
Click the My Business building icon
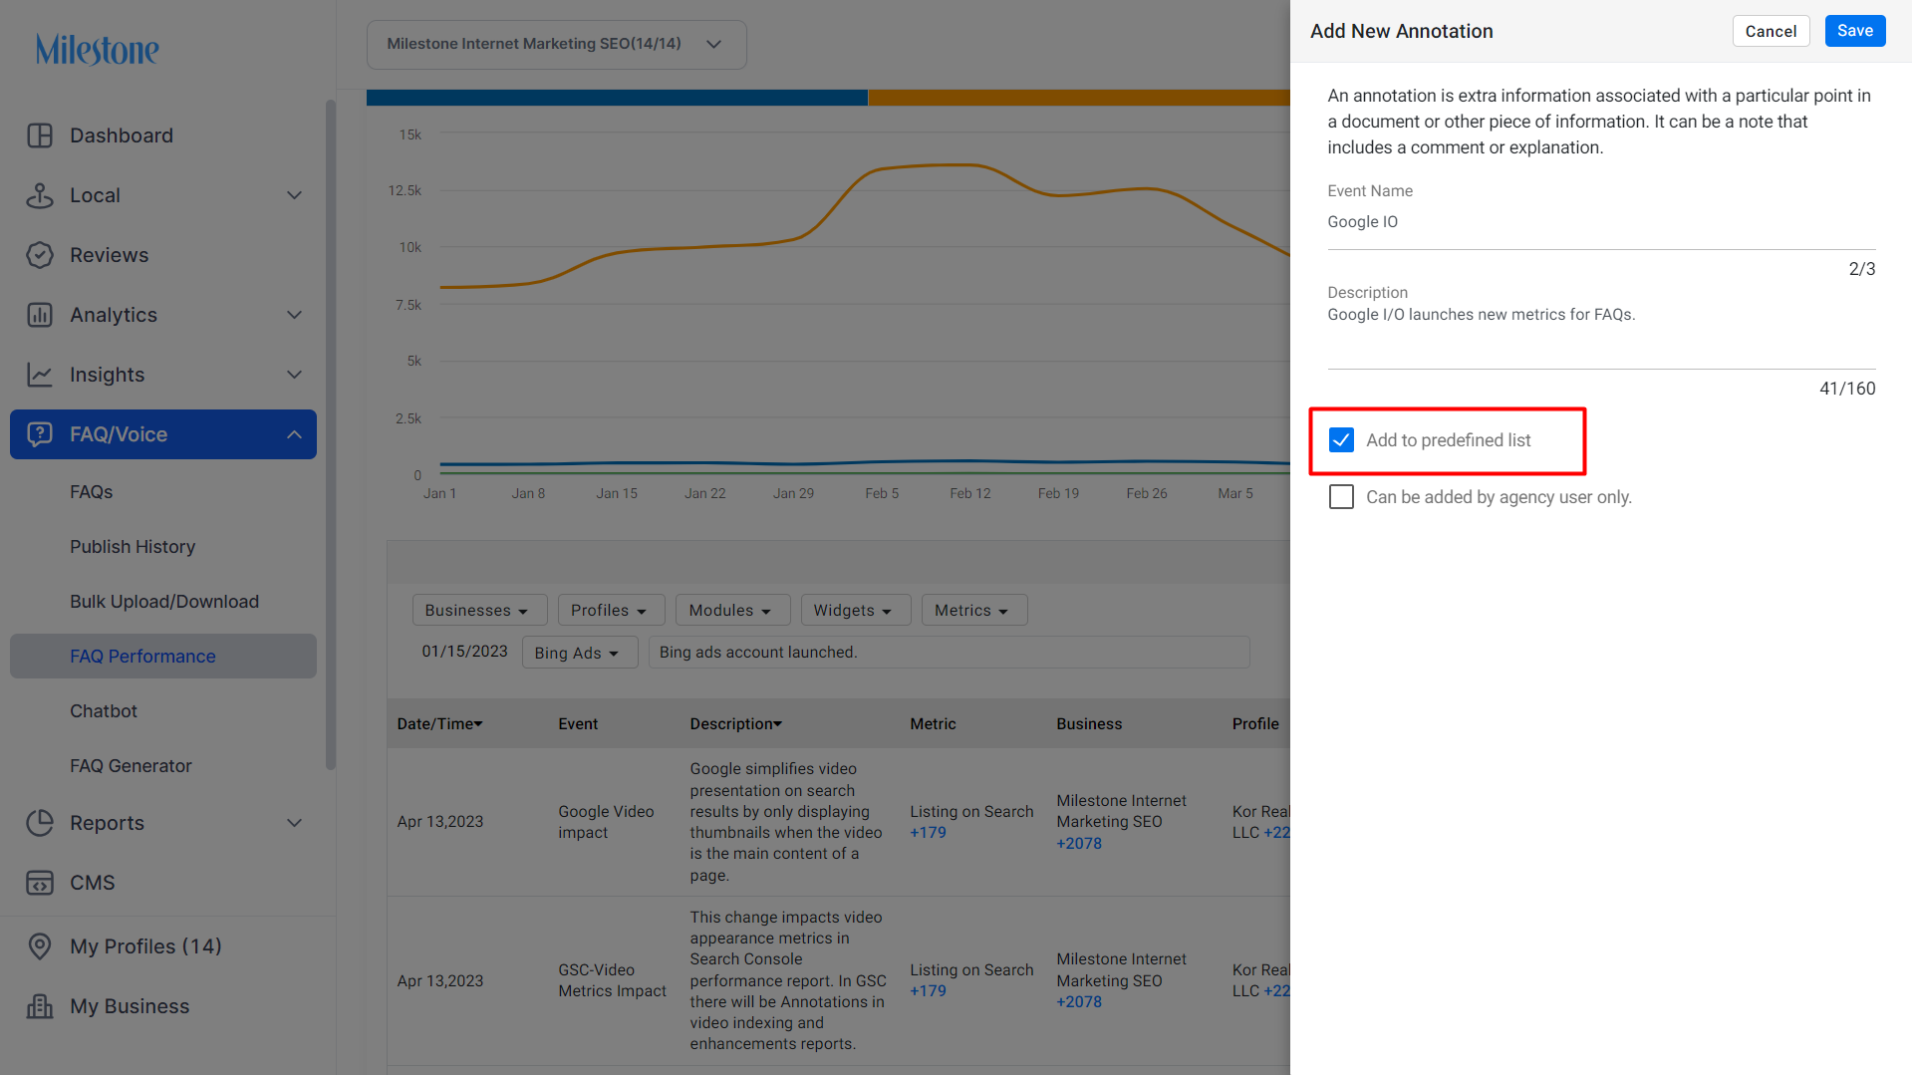pos(40,1006)
